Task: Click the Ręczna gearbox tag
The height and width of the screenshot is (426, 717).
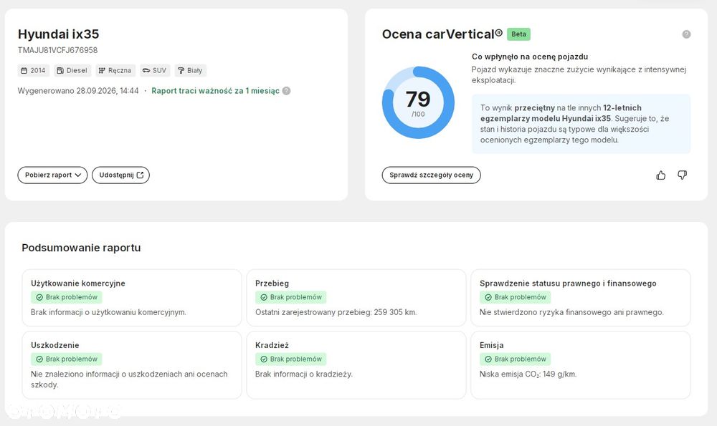Action: click(x=115, y=70)
